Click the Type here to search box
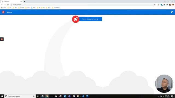175x98 pixels. pyautogui.click(x=20, y=96)
